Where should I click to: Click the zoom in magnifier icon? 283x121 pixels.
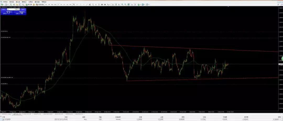tap(122, 4)
